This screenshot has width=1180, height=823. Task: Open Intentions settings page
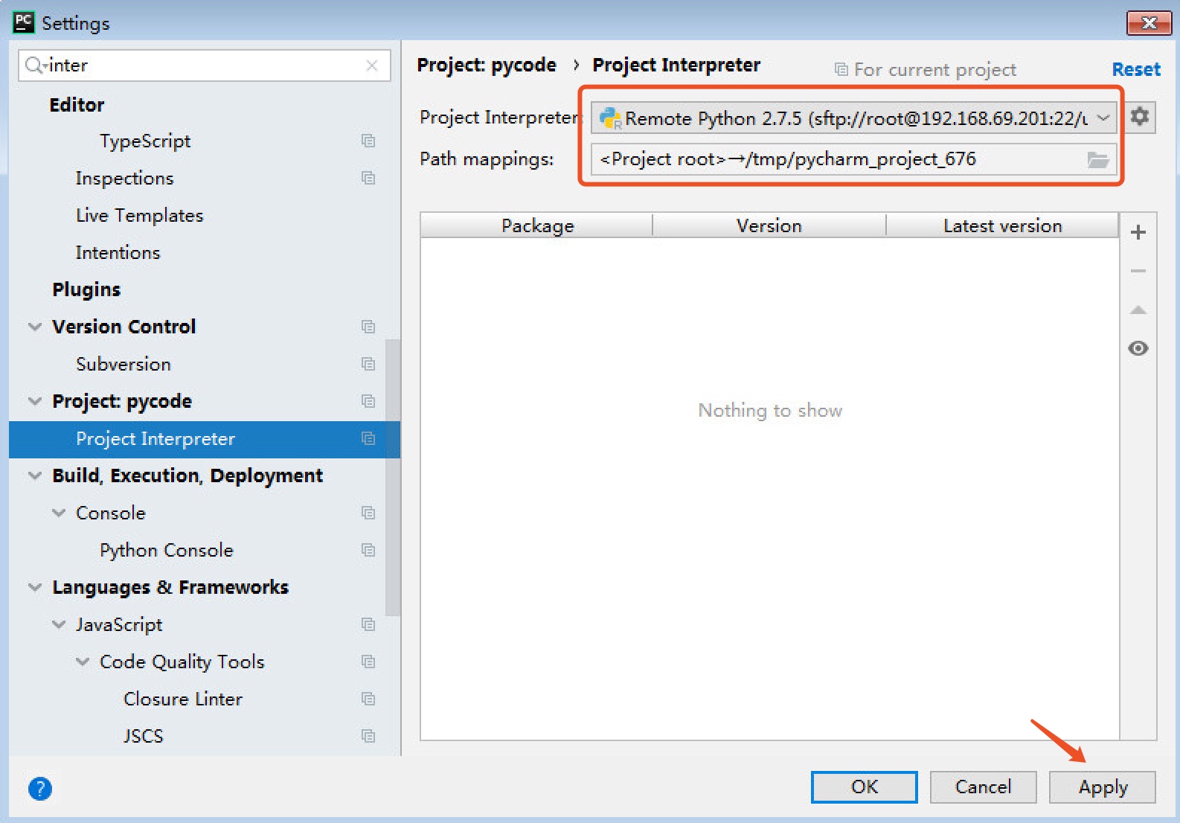[x=118, y=253]
